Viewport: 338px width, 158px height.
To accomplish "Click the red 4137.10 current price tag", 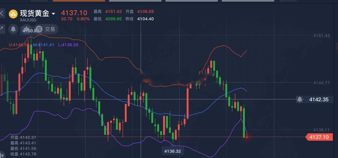I will (x=319, y=137).
